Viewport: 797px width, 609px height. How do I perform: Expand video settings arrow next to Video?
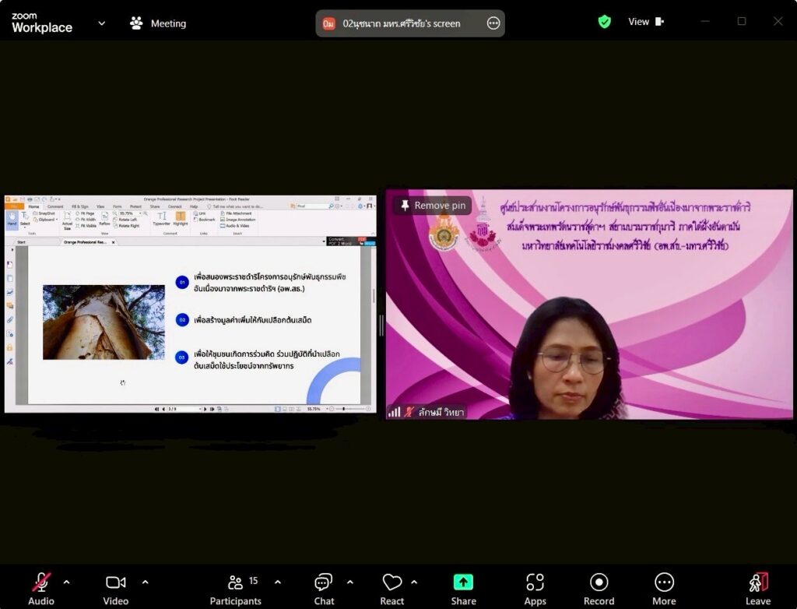point(146,582)
